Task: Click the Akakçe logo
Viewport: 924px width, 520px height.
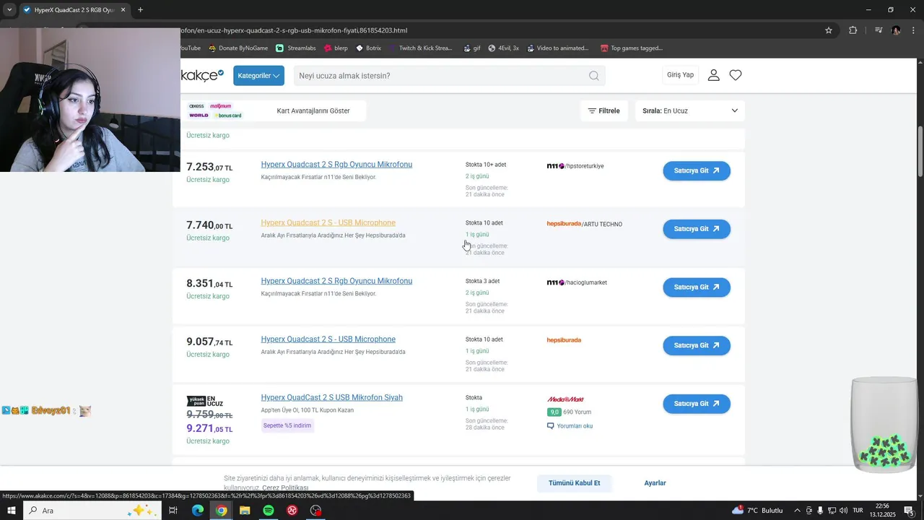Action: [x=202, y=75]
